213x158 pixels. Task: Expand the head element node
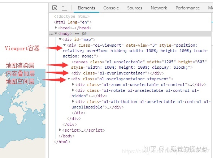(56, 27)
